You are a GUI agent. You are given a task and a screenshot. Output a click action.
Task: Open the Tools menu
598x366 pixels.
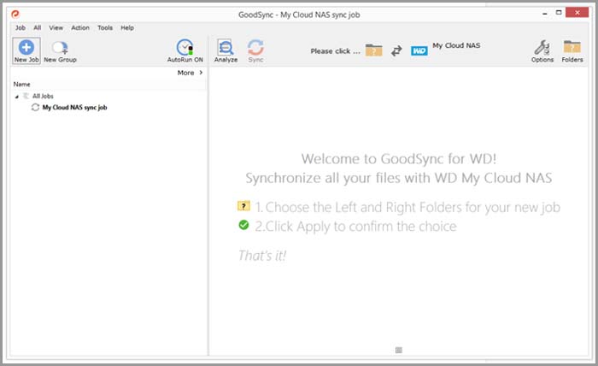coord(105,27)
